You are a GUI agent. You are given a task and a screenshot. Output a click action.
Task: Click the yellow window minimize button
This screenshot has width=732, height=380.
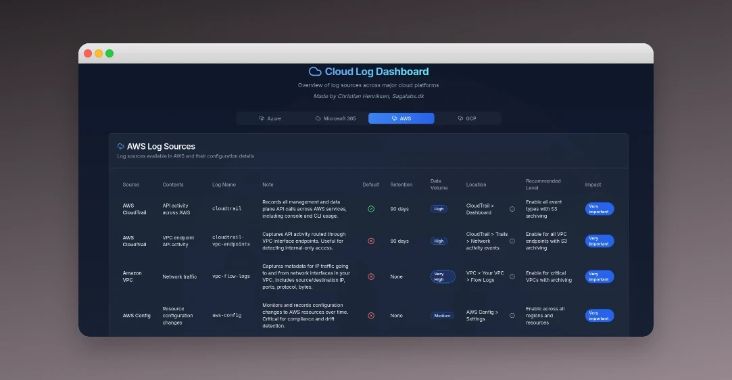coord(99,53)
